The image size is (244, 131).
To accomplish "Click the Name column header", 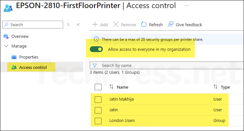I will 122,87.
